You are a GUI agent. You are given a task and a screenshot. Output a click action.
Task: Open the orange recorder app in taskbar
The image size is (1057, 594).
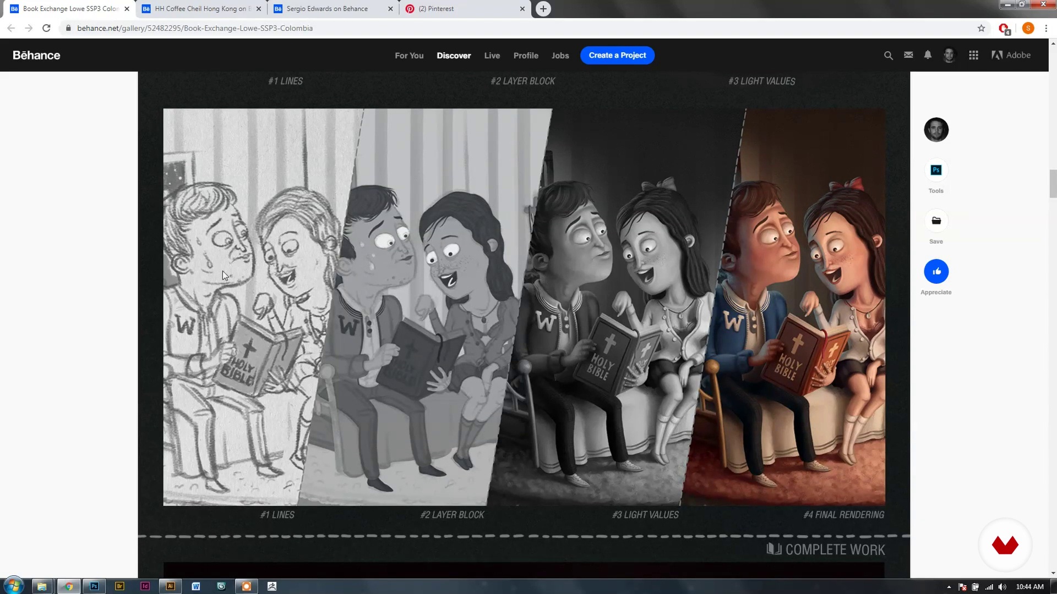(x=246, y=586)
